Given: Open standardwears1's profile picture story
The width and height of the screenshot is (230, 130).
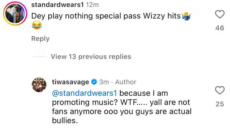Looking at the screenshot, I should [x=15, y=14].
